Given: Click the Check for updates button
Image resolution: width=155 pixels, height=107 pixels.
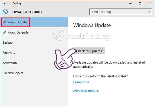Looking at the screenshot, I should tap(89, 51).
